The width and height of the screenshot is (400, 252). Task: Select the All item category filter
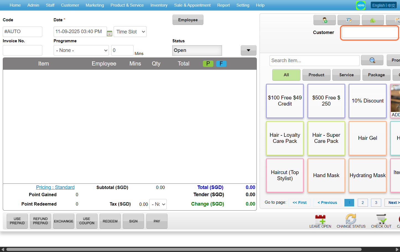point(286,75)
